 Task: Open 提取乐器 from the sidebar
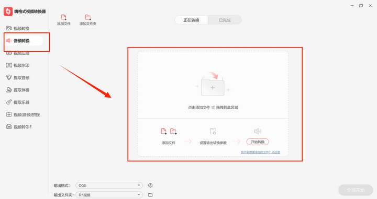[x=18, y=102]
